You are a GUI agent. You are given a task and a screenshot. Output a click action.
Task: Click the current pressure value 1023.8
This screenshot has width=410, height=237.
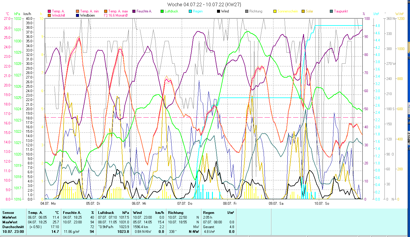(124, 232)
